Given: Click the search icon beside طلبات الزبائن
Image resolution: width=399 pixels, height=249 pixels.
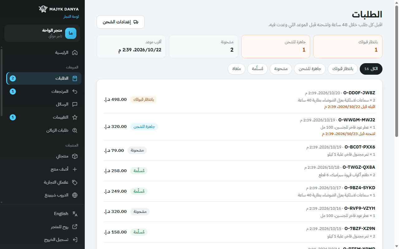Looking at the screenshot, I should point(75,130).
